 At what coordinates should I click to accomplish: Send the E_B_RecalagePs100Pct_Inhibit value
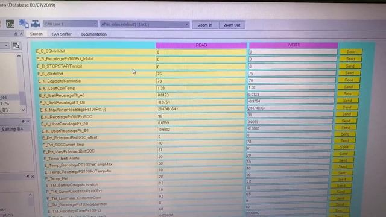(x=350, y=59)
